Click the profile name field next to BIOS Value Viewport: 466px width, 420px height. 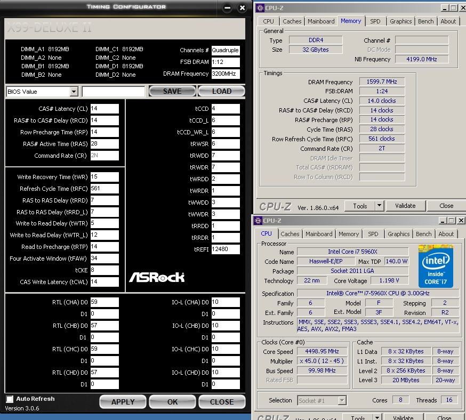coord(113,92)
